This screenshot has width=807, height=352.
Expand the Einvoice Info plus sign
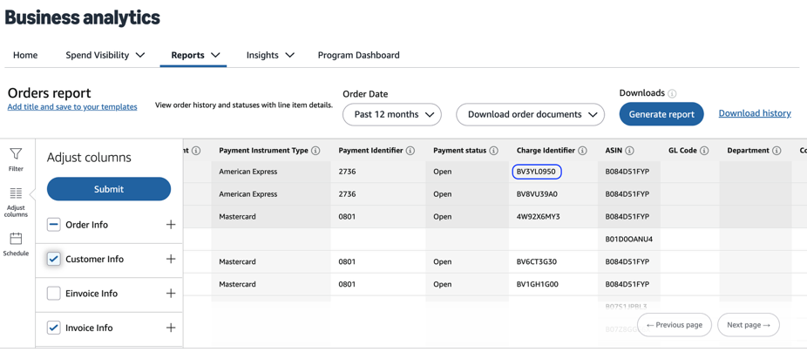pos(171,294)
